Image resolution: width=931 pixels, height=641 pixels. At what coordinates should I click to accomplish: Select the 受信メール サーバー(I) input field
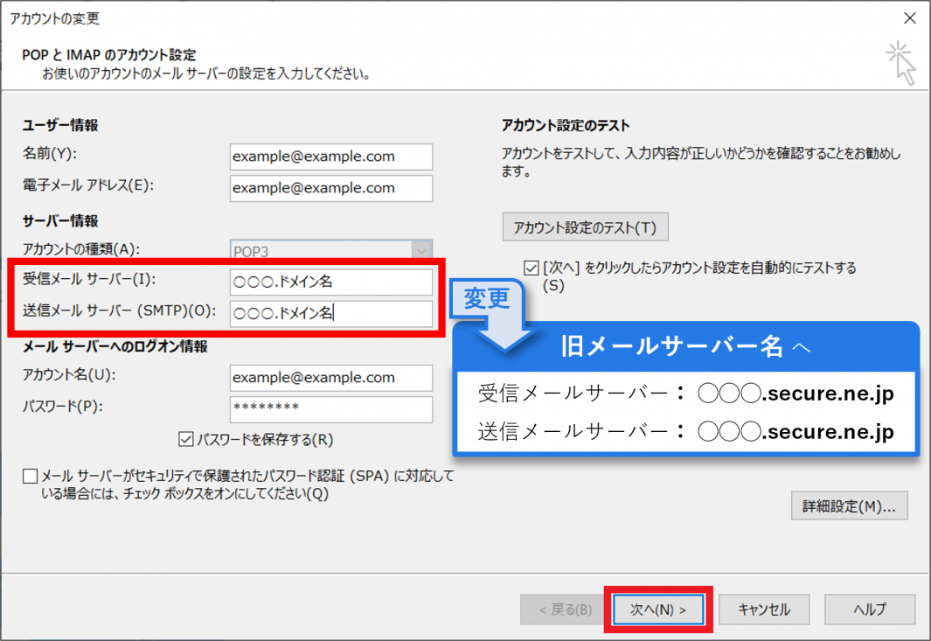pyautogui.click(x=330, y=282)
